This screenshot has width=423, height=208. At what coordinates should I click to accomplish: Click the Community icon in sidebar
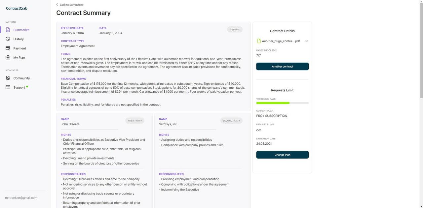8,78
